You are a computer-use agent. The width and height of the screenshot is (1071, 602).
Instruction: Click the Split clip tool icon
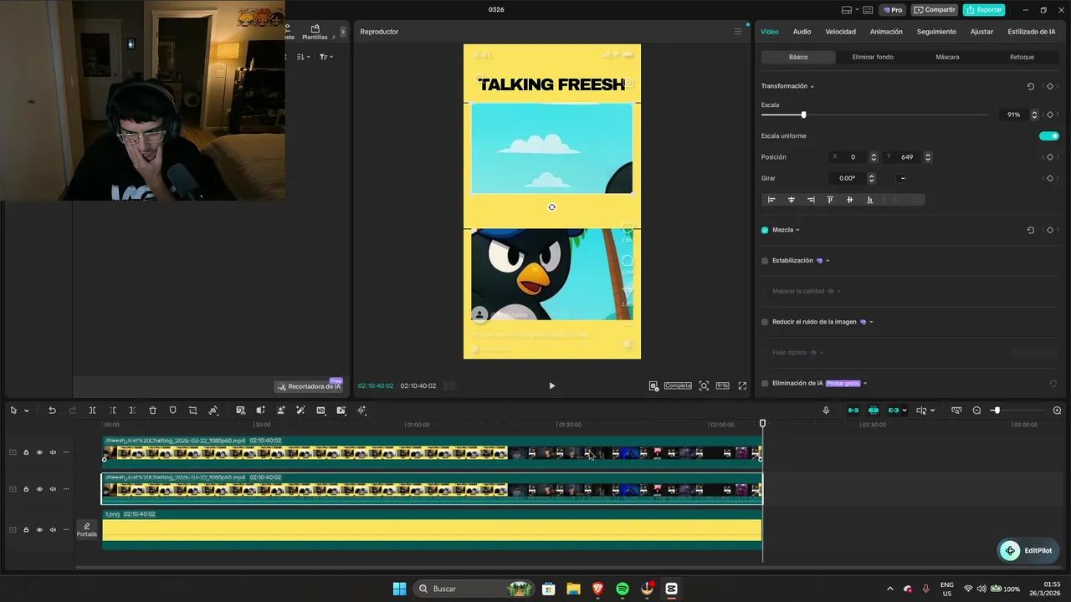pyautogui.click(x=92, y=411)
